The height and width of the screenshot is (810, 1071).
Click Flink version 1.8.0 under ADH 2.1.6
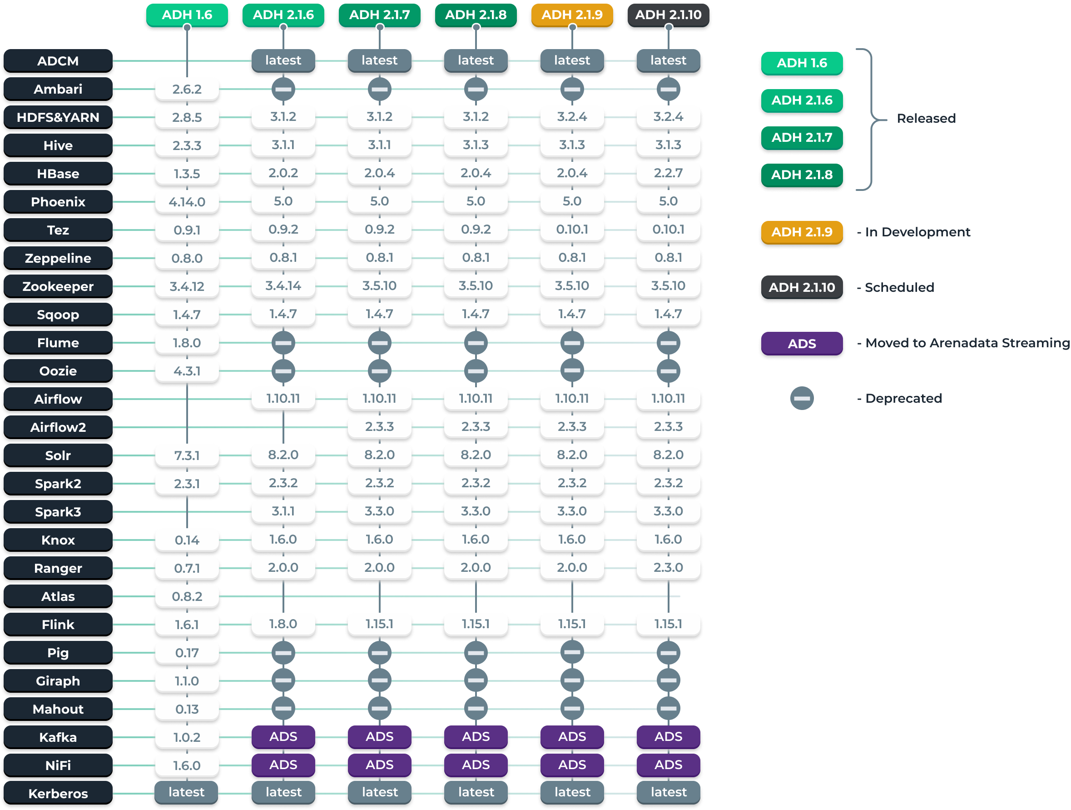pyautogui.click(x=283, y=624)
